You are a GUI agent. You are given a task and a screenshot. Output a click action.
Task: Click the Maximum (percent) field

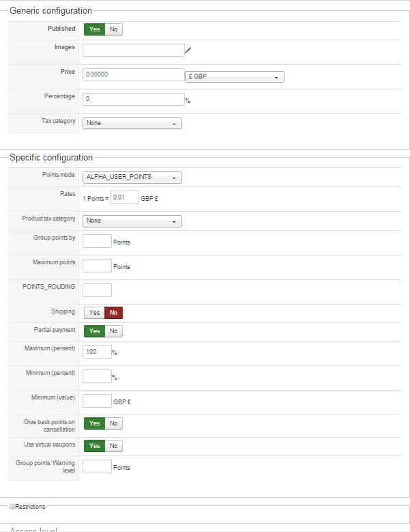(97, 352)
